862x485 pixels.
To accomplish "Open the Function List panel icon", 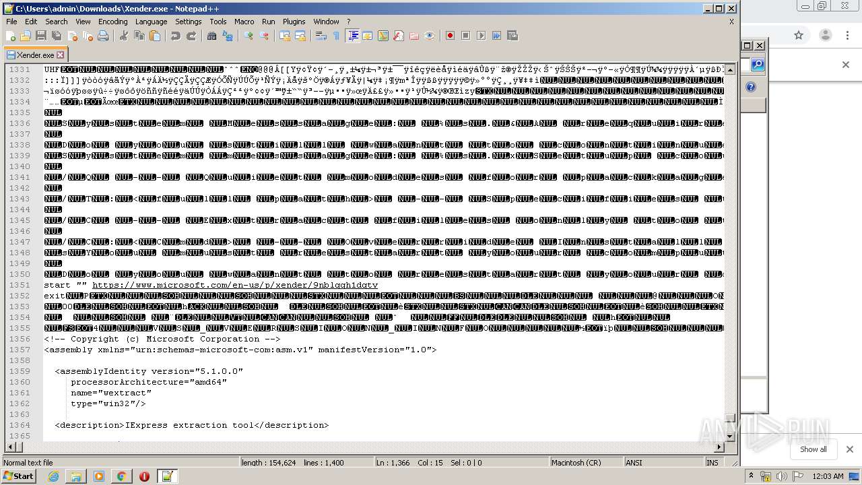I will point(399,36).
